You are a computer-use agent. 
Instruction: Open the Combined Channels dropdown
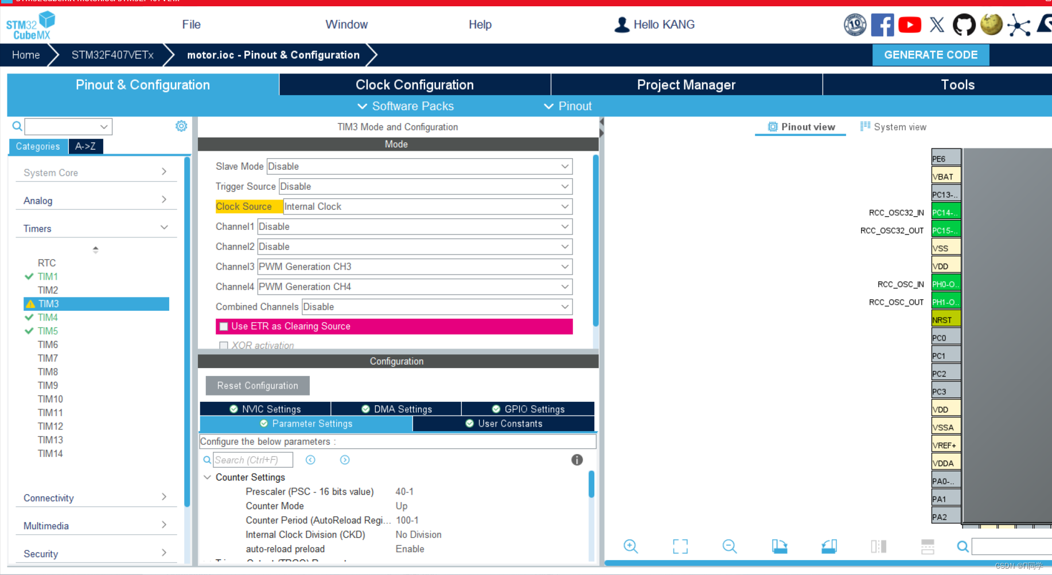(437, 307)
